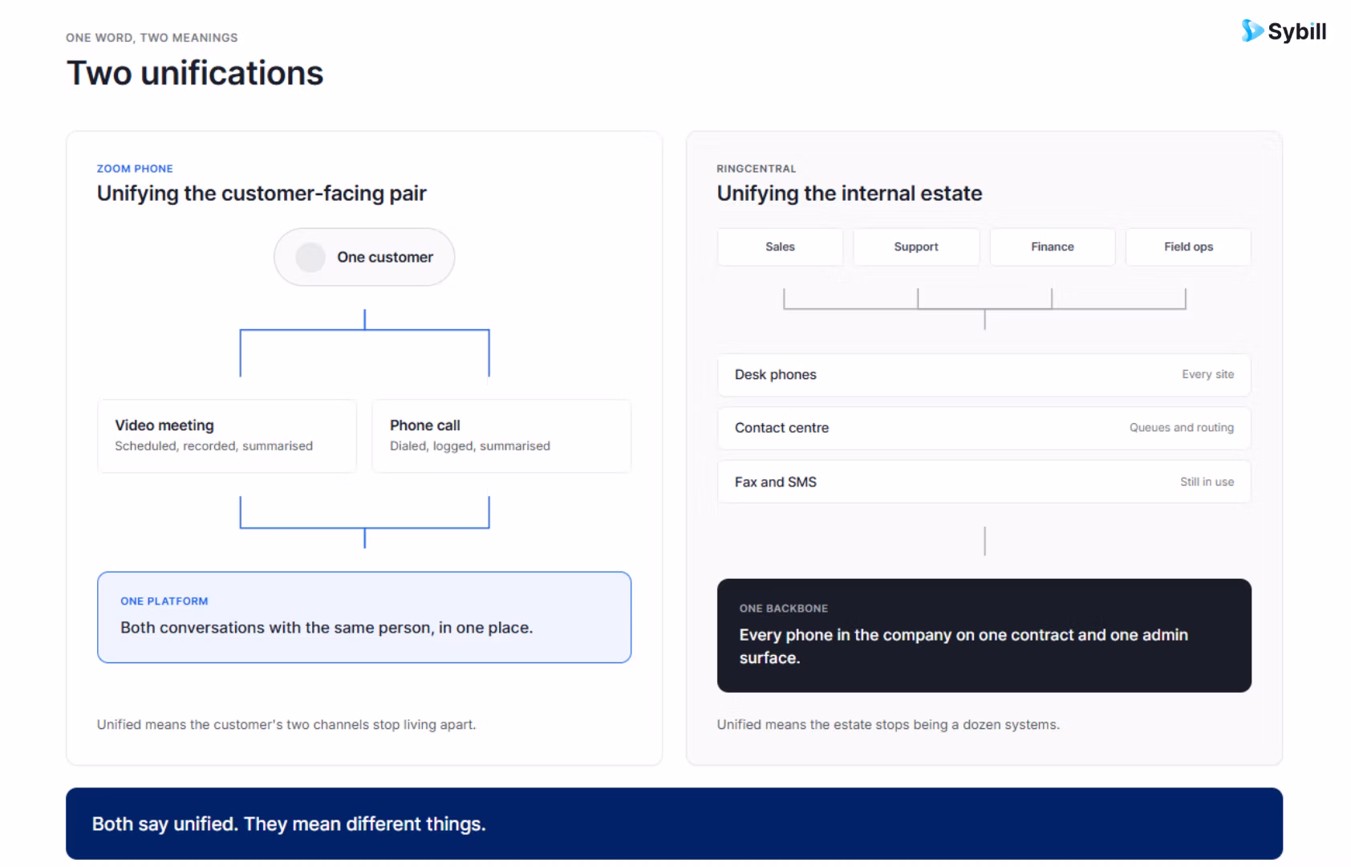Click the Sybill wordmark text
This screenshot has width=1351, height=867.
click(1297, 32)
